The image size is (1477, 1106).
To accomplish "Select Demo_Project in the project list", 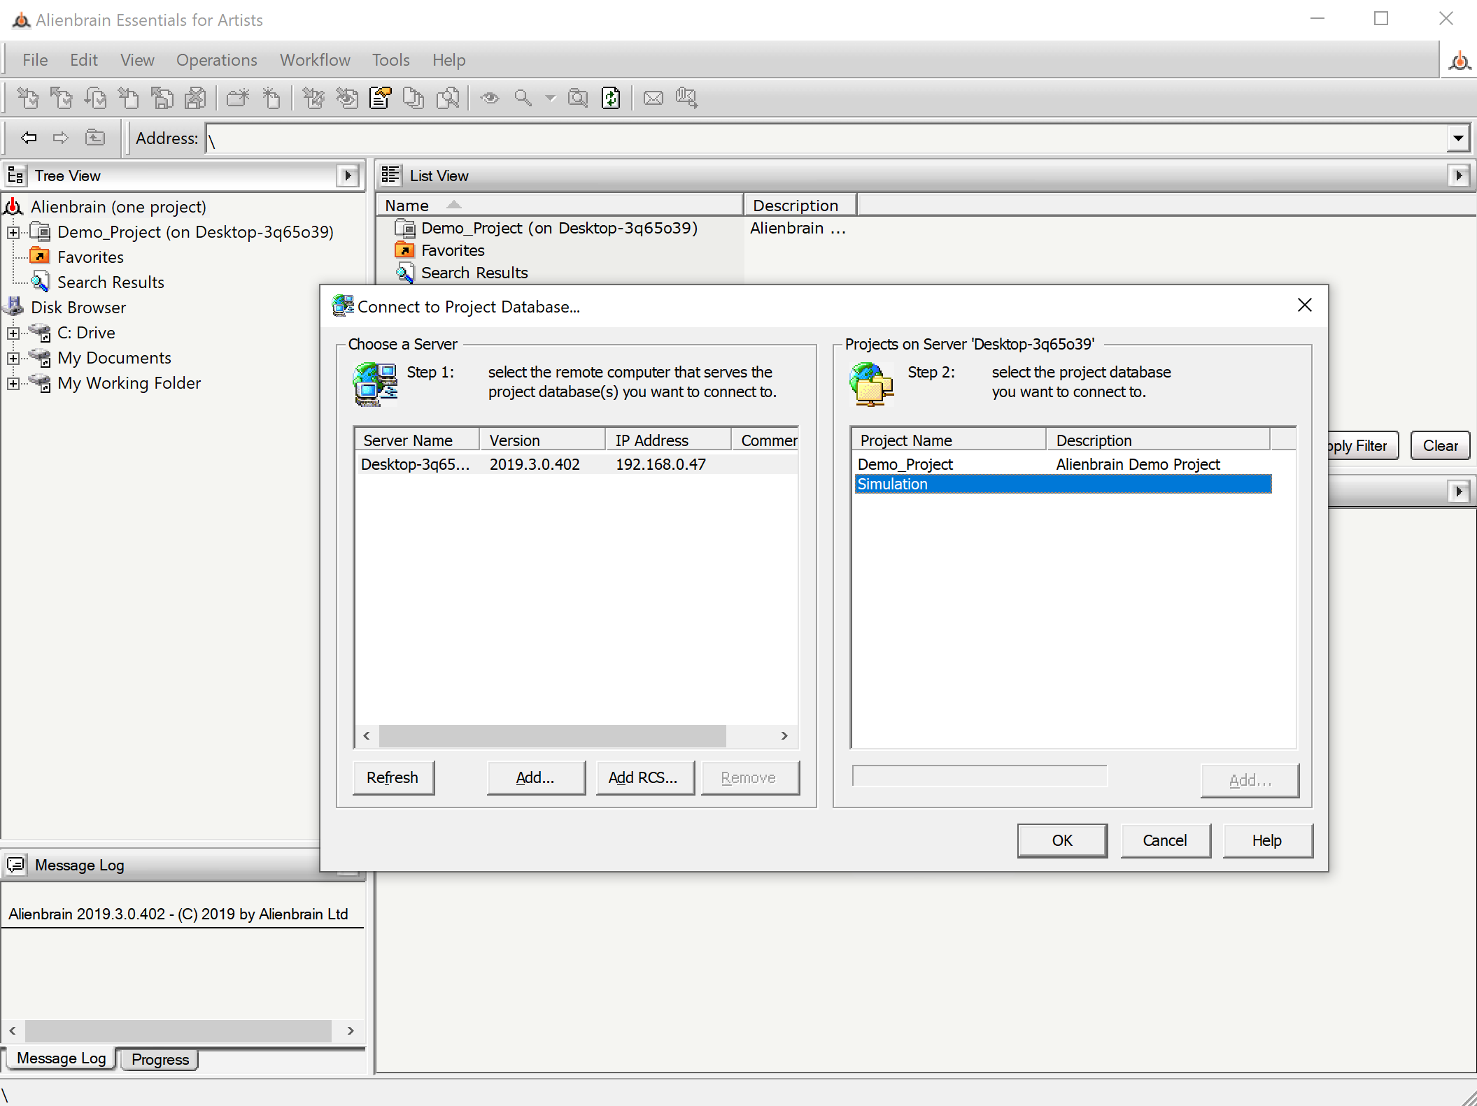I will pos(905,464).
